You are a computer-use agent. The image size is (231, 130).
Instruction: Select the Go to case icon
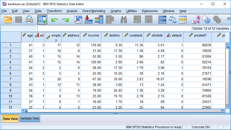click(78, 20)
